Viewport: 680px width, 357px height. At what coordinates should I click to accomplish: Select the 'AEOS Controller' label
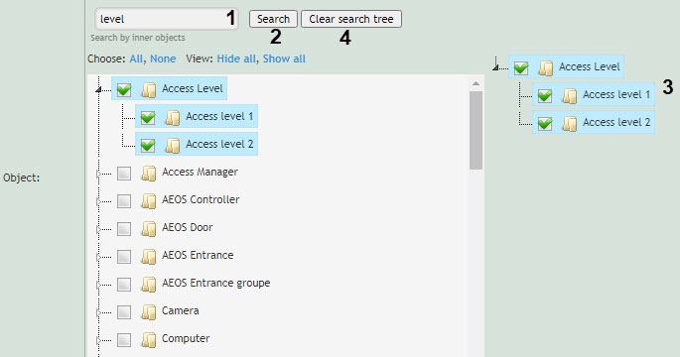pos(201,199)
